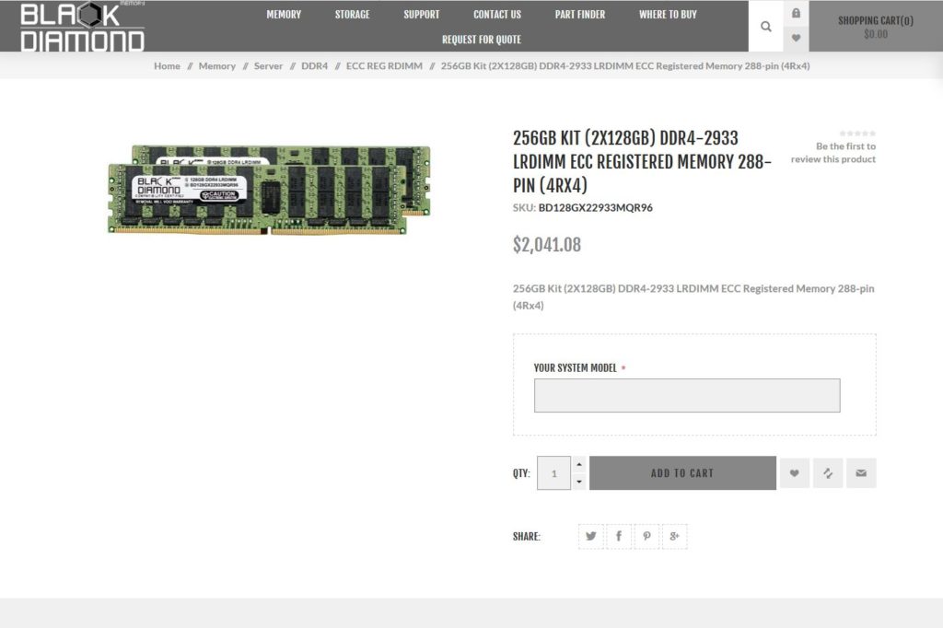Go to Home breadcrumb link
This screenshot has height=628, width=943.
167,65
